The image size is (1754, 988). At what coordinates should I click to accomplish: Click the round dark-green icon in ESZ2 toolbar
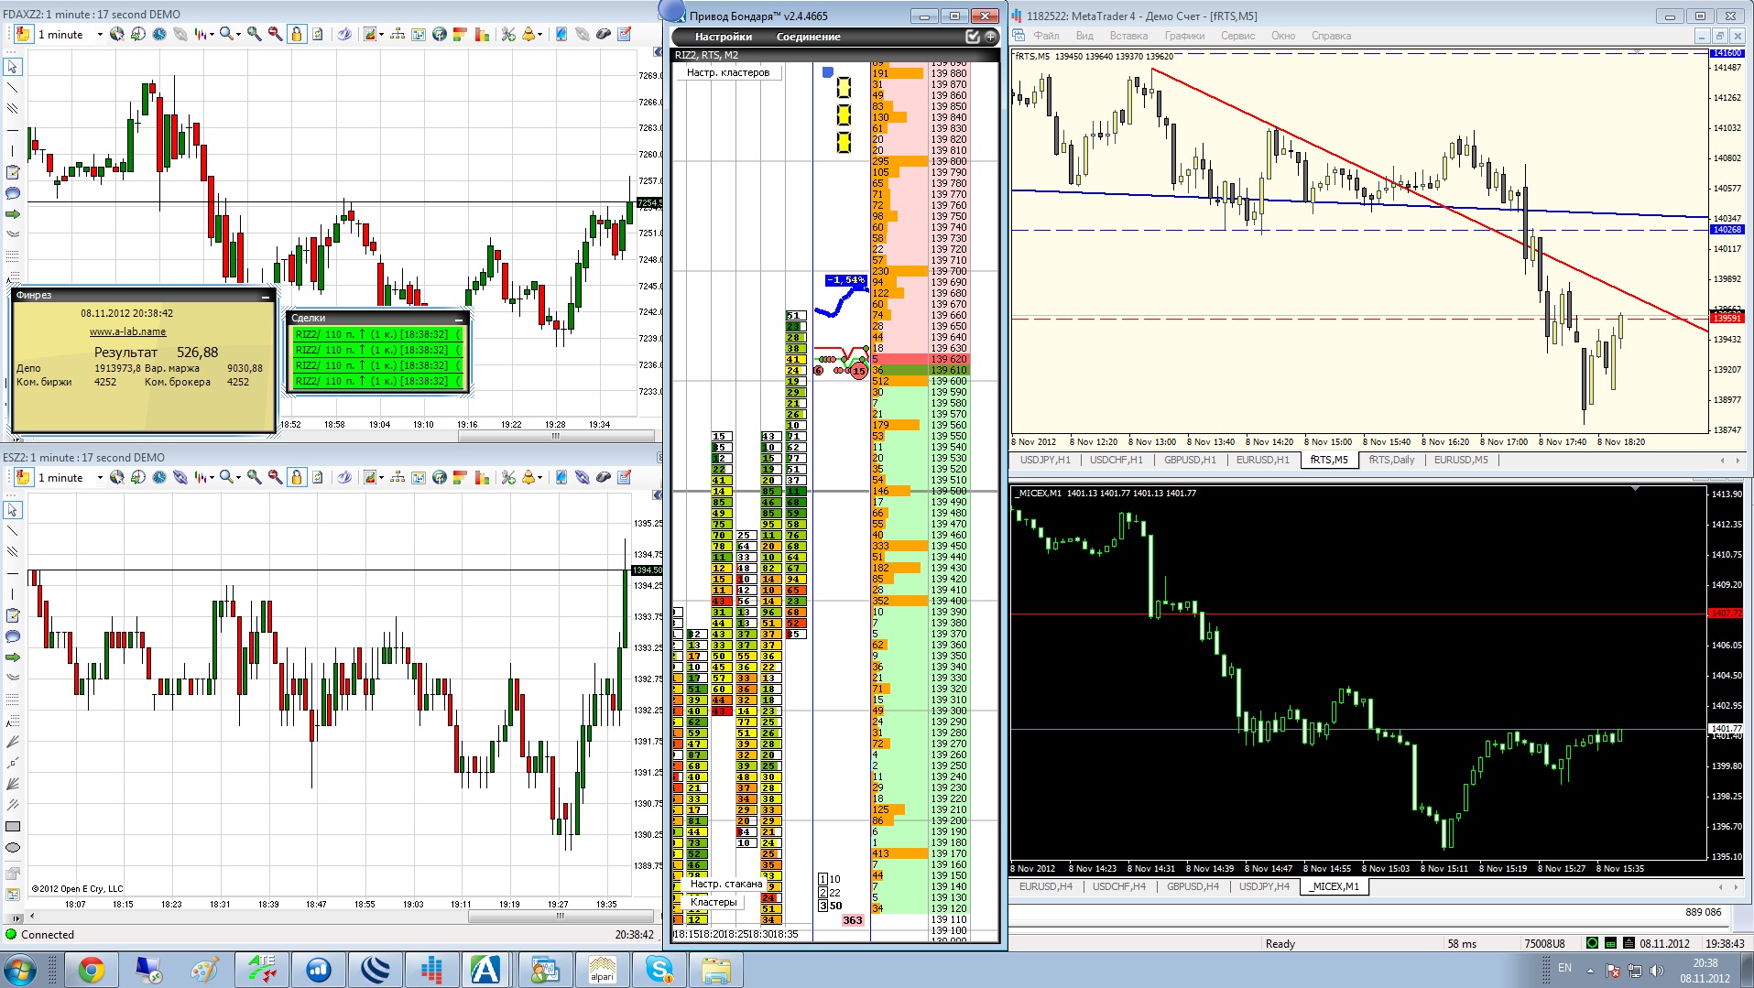coord(440,478)
